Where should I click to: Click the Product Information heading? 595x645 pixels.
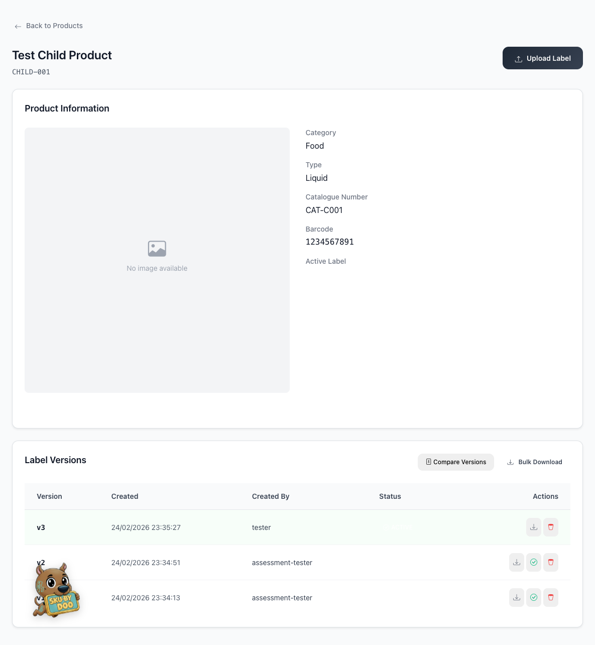67,109
